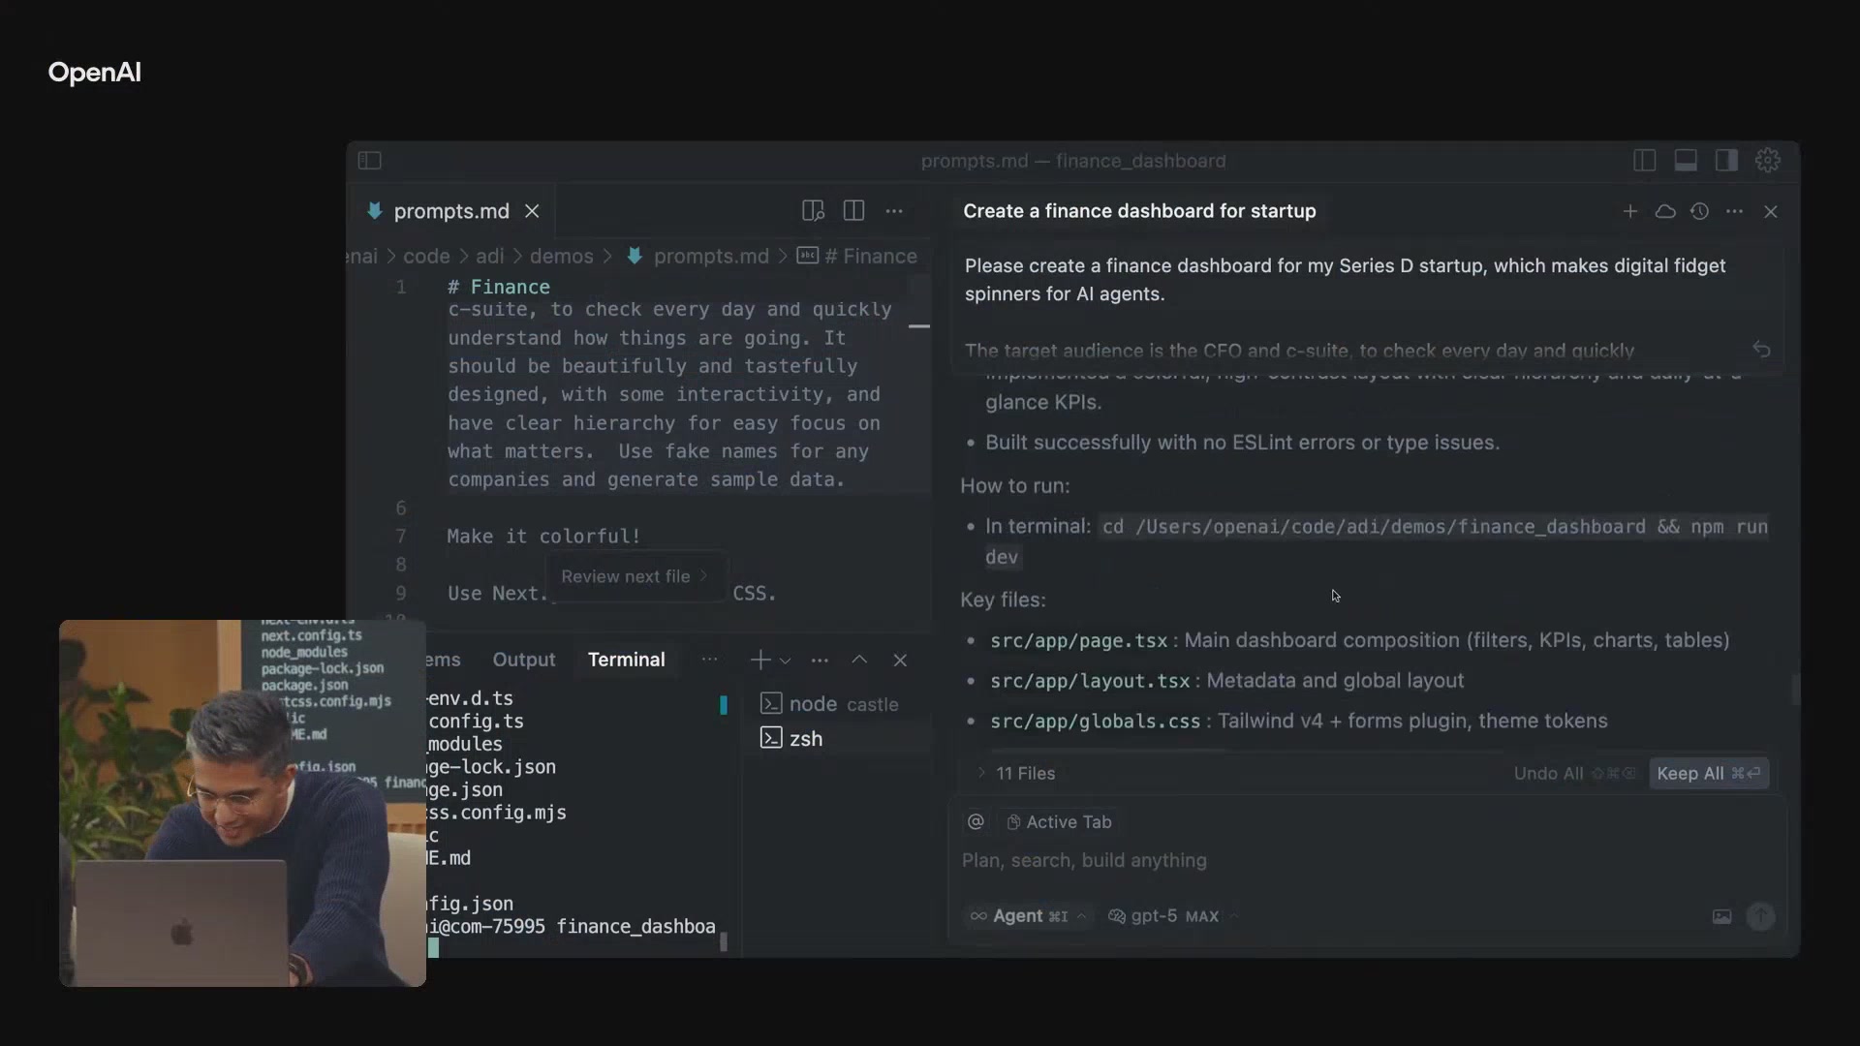Open the gpt-5 MAX model selector

tap(1167, 916)
